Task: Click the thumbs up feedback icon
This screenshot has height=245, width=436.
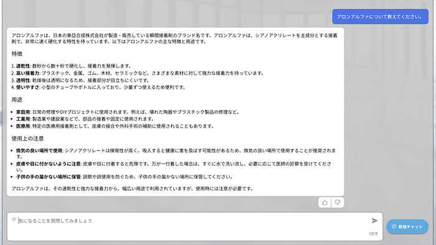Action: coord(325,203)
